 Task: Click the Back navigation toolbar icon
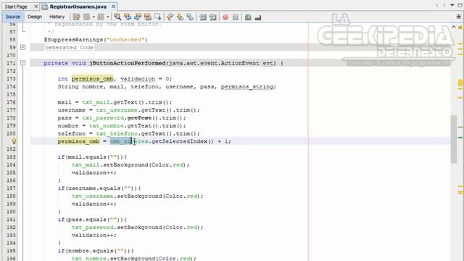pyautogui.click(x=87, y=17)
